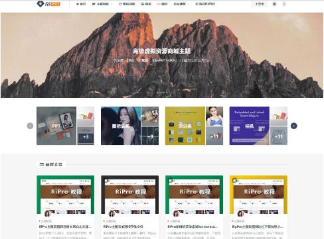The height and width of the screenshot is (239, 324).
Task: Show next category cards with right arrow
Action: [293, 126]
